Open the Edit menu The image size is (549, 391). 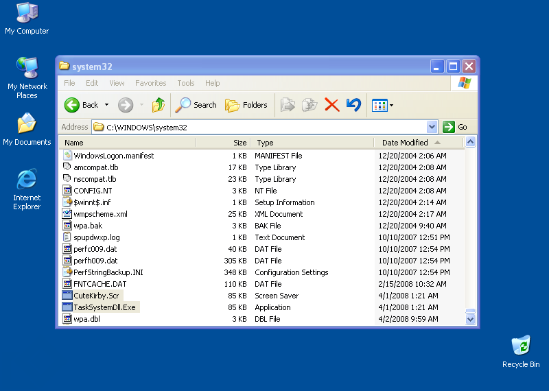pos(92,83)
